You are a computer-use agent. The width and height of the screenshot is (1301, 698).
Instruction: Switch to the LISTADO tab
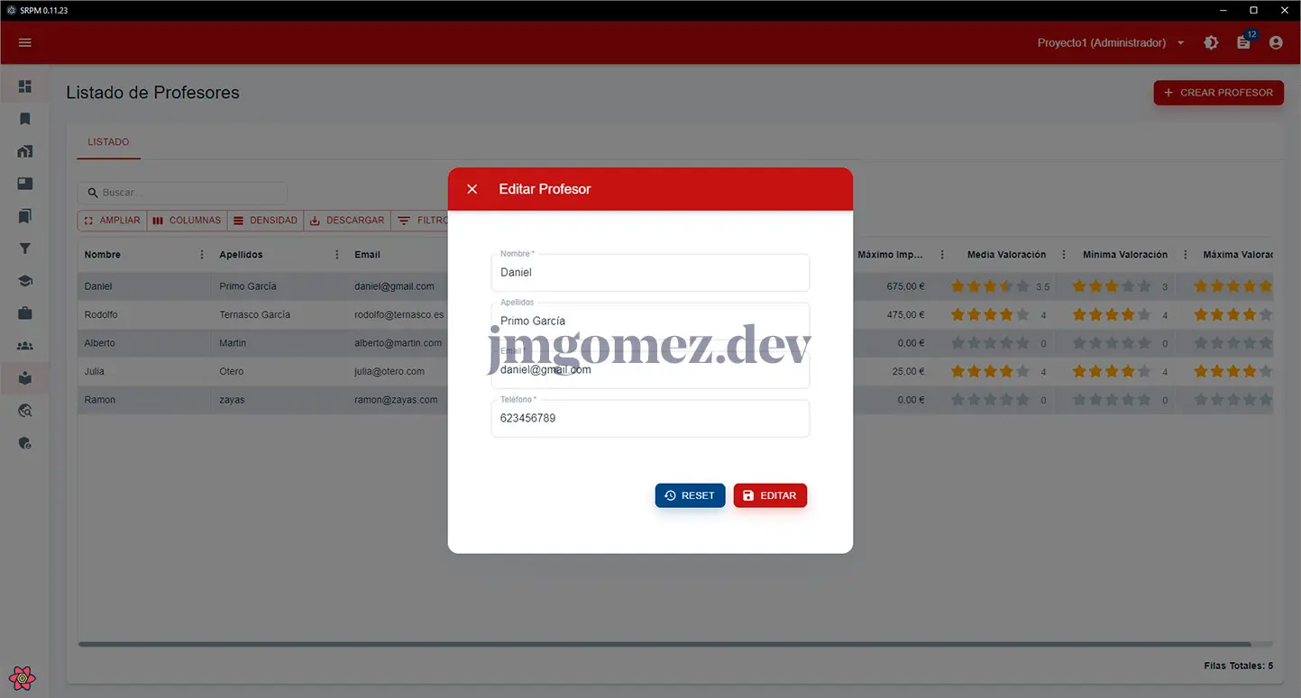pos(108,142)
